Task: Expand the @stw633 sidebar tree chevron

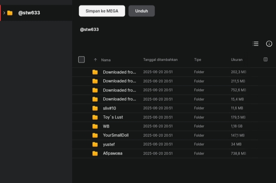Action: [x=4, y=13]
